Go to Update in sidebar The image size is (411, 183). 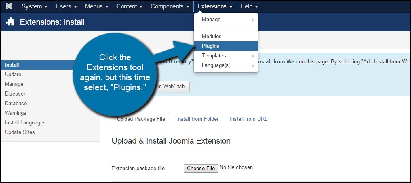pos(13,75)
